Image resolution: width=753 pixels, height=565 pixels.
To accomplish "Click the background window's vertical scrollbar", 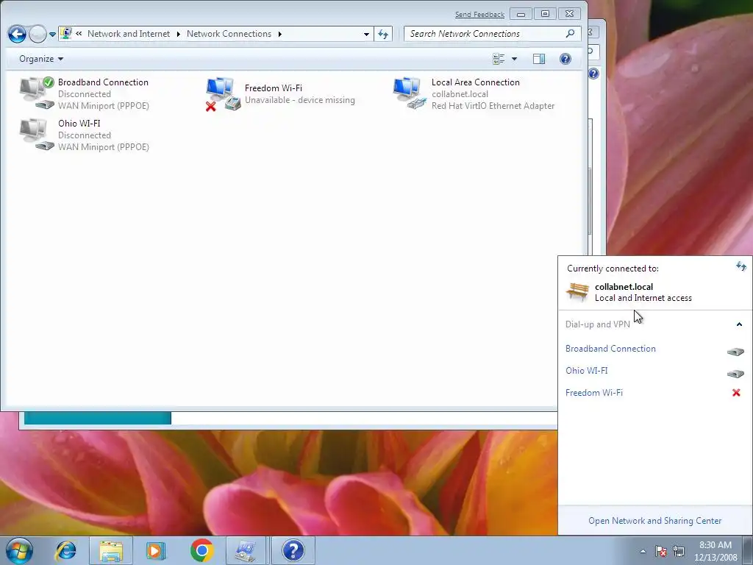I will (590, 202).
